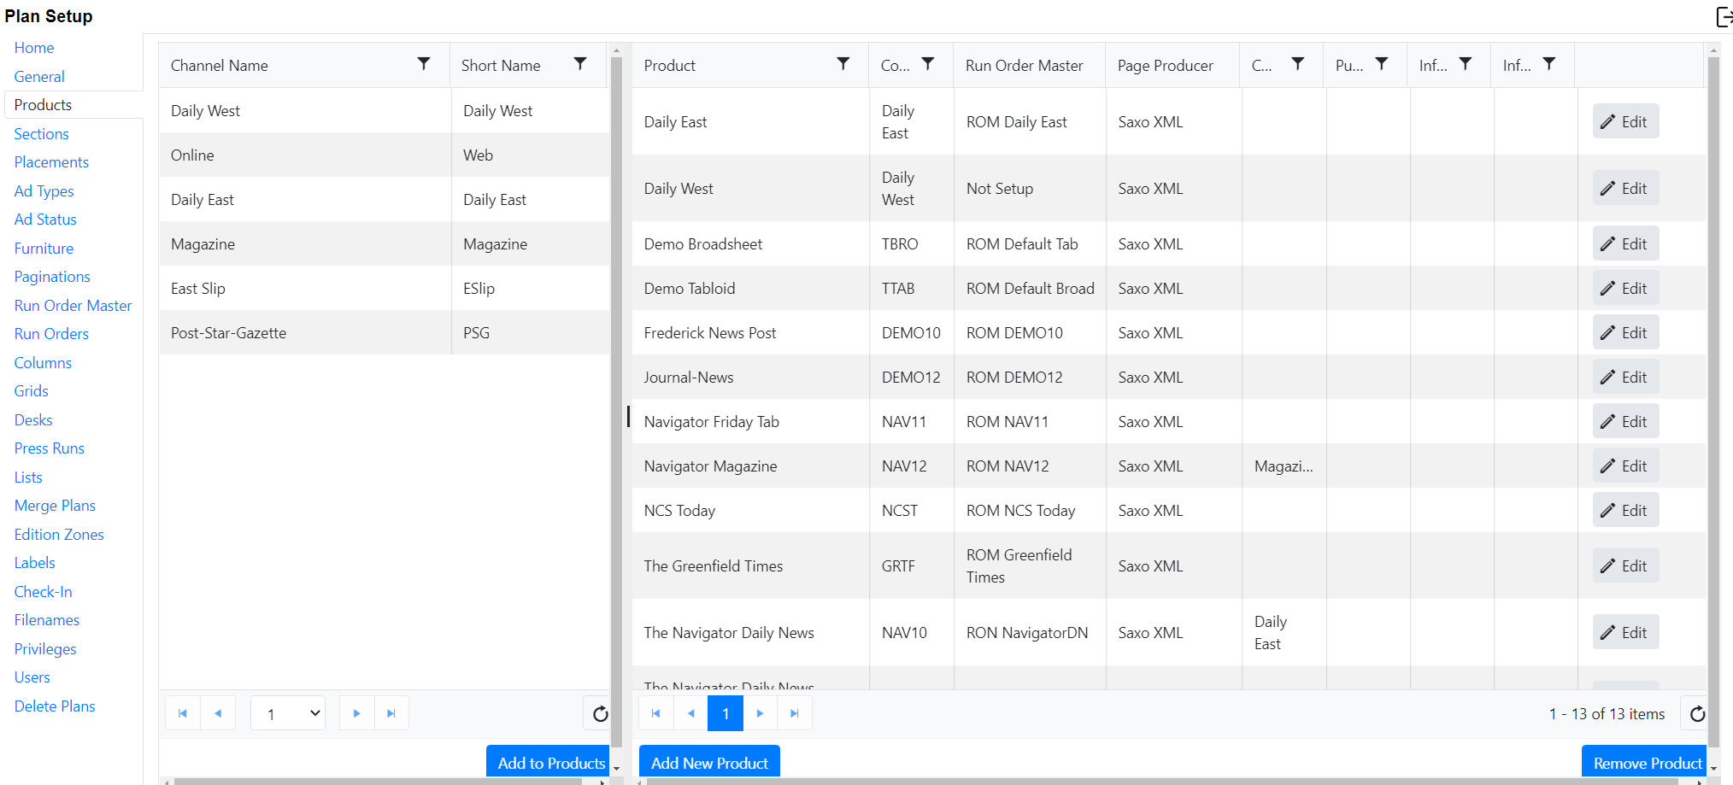Go to first page of channels grid
Viewport: 1733px width, 785px height.
pyautogui.click(x=183, y=713)
